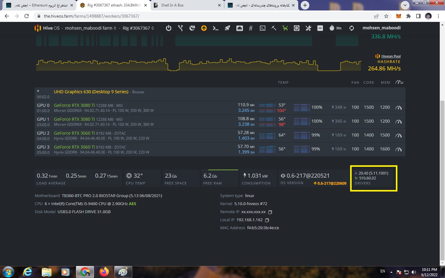The width and height of the screenshot is (445, 278).
Task: Expand the Rig #3067367 selector
Action: point(138,28)
